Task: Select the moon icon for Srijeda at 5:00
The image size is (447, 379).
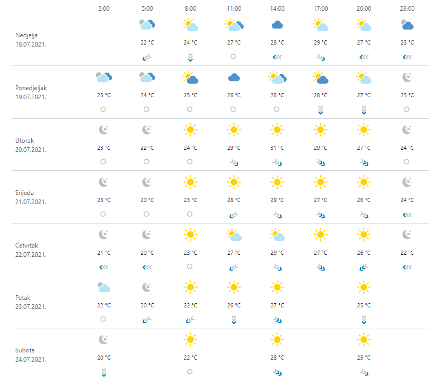Action: point(147,182)
